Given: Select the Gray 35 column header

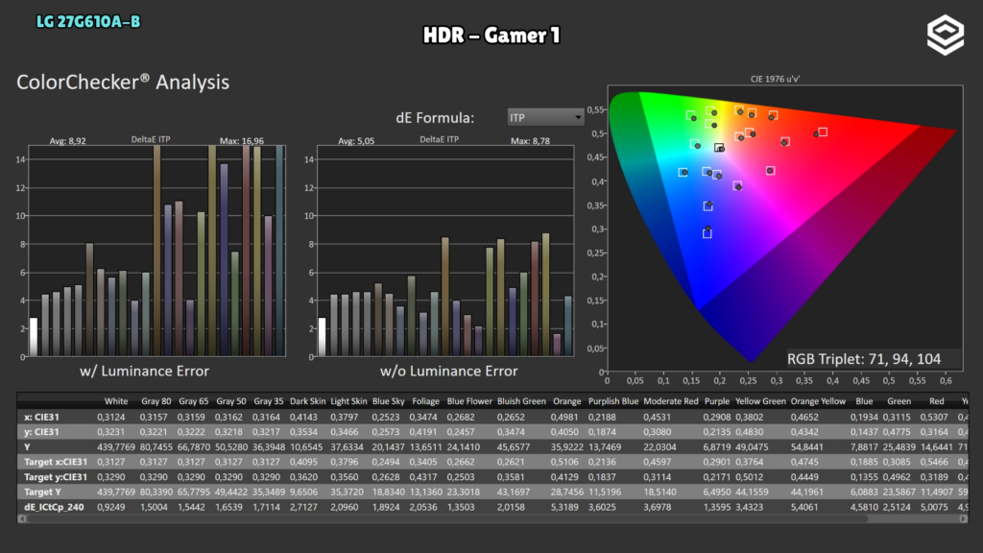Looking at the screenshot, I should [269, 401].
